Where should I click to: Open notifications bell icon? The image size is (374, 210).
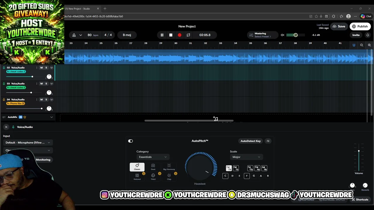[368, 35]
